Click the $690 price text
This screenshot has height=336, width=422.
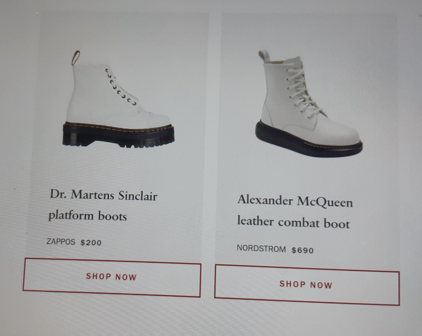click(x=303, y=250)
